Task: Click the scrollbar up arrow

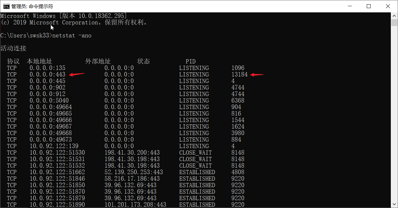Action: (394, 16)
